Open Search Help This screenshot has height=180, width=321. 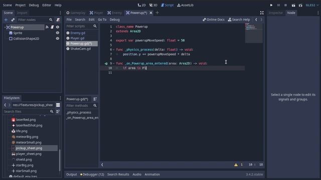[239, 19]
